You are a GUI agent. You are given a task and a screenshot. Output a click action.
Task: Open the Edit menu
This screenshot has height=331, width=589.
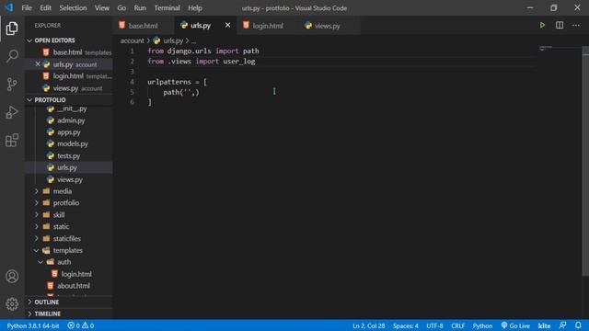(x=45, y=8)
